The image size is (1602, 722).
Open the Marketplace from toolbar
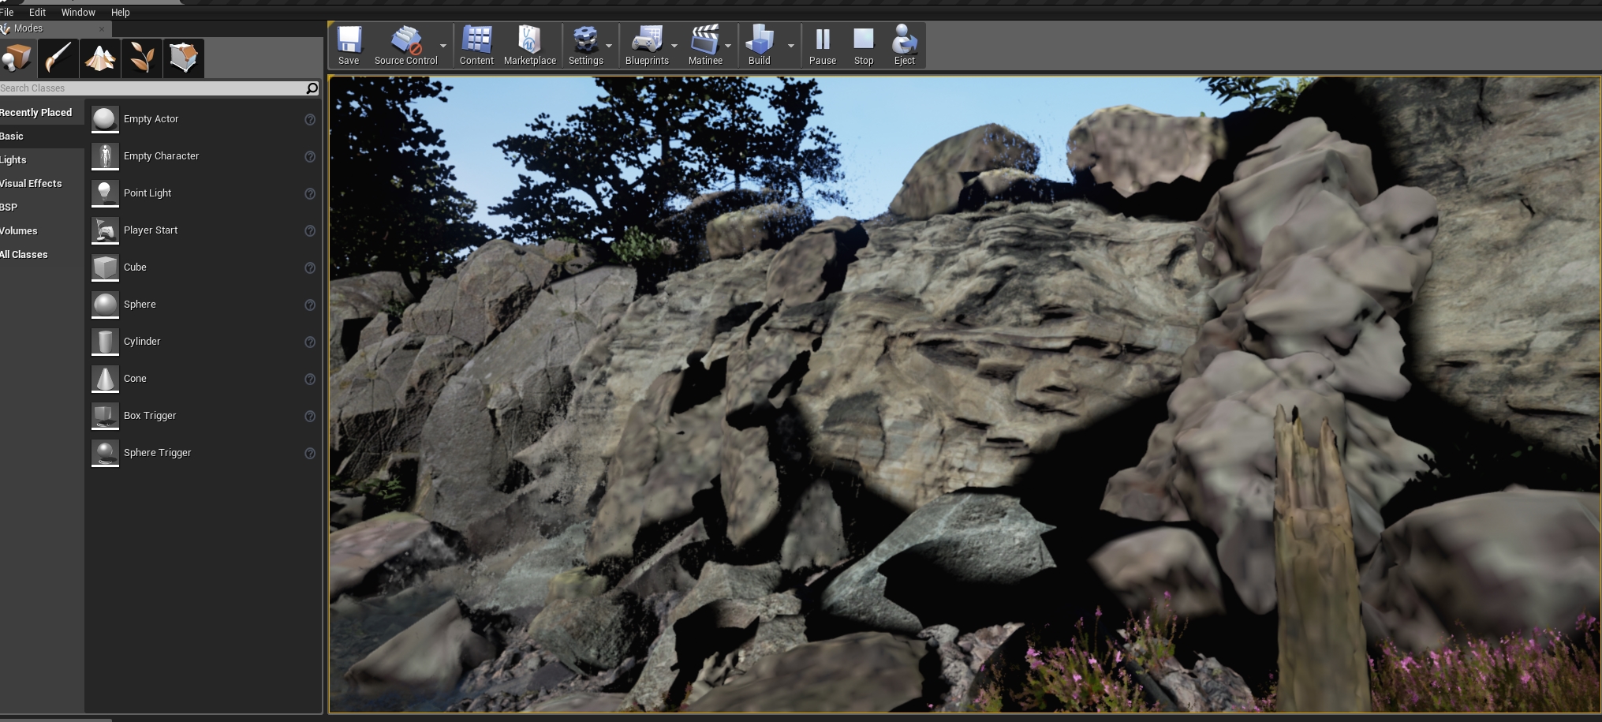point(529,46)
